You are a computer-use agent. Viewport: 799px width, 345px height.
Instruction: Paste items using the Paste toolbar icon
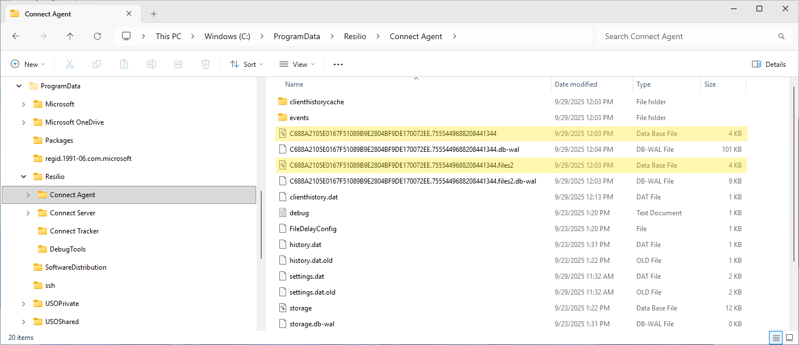(x=124, y=63)
